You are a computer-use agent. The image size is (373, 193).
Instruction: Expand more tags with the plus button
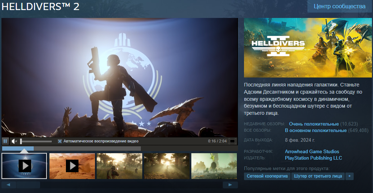click(x=350, y=176)
